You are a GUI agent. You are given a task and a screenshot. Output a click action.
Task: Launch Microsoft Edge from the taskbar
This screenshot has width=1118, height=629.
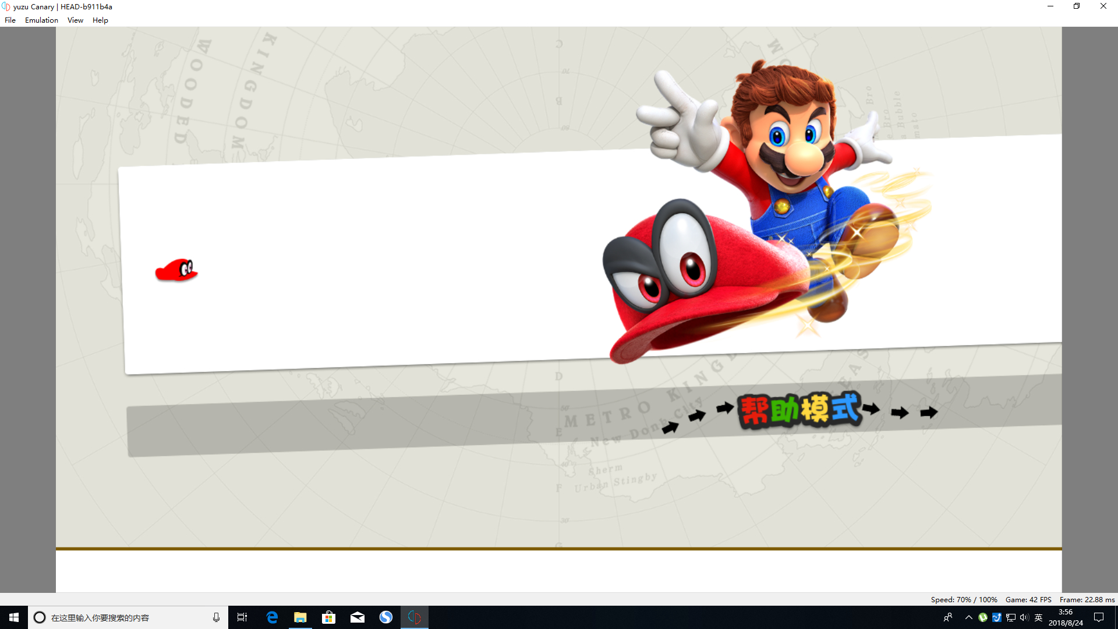tap(272, 617)
